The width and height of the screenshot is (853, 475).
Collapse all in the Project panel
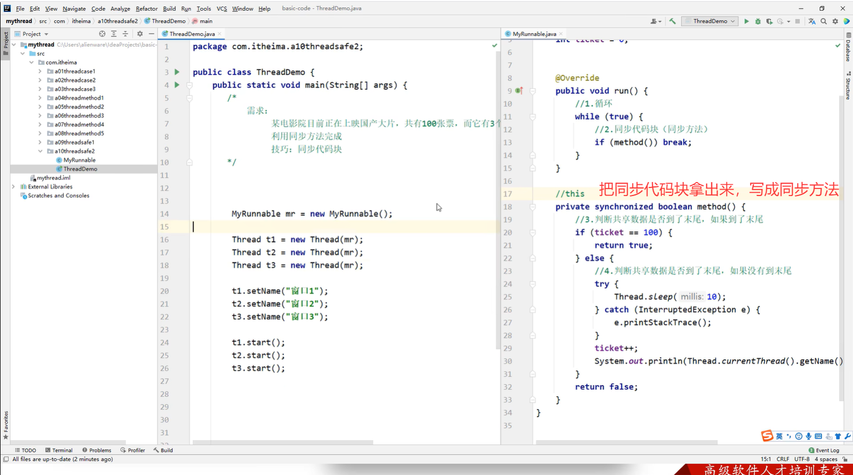click(125, 34)
